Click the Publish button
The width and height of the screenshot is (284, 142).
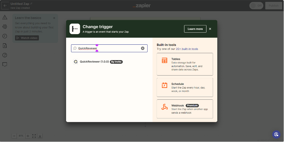pos(273,5)
